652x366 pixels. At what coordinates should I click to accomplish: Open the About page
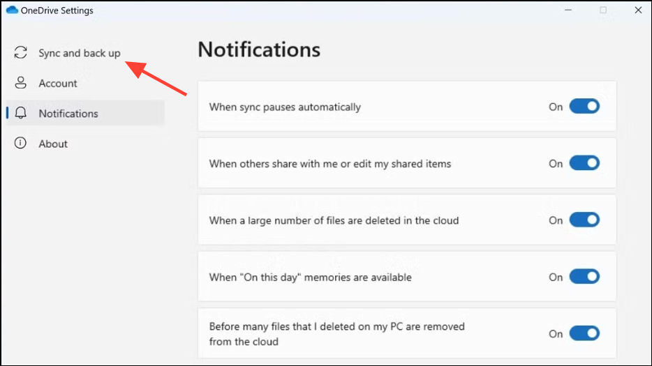pos(53,144)
